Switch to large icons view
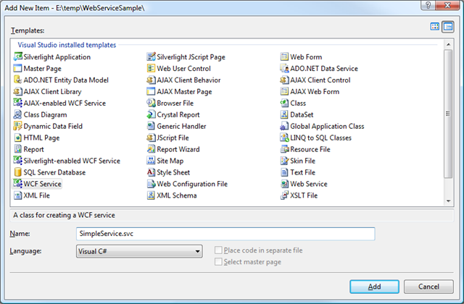The image size is (464, 304). click(435, 27)
